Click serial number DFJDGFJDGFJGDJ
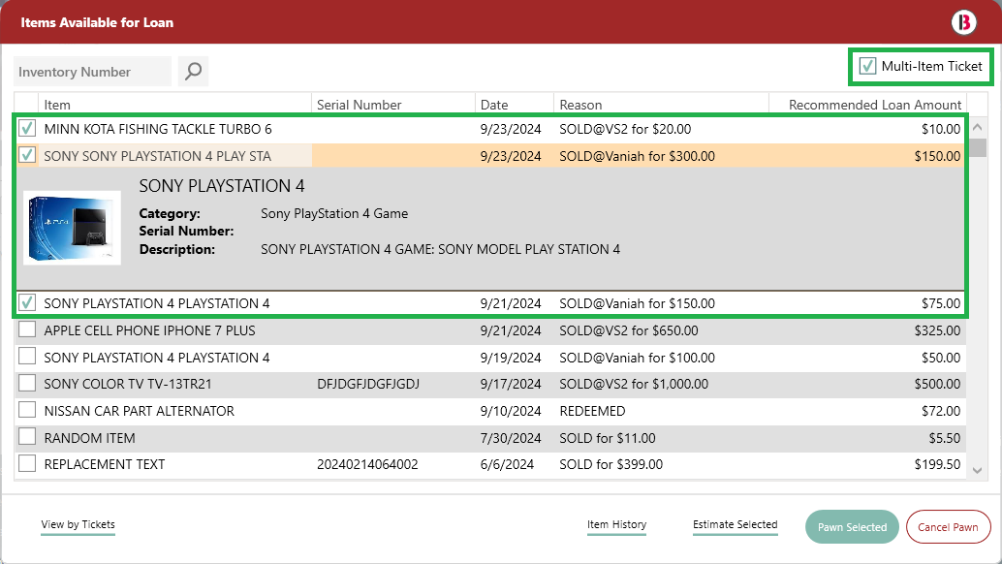The image size is (1002, 564). (368, 384)
